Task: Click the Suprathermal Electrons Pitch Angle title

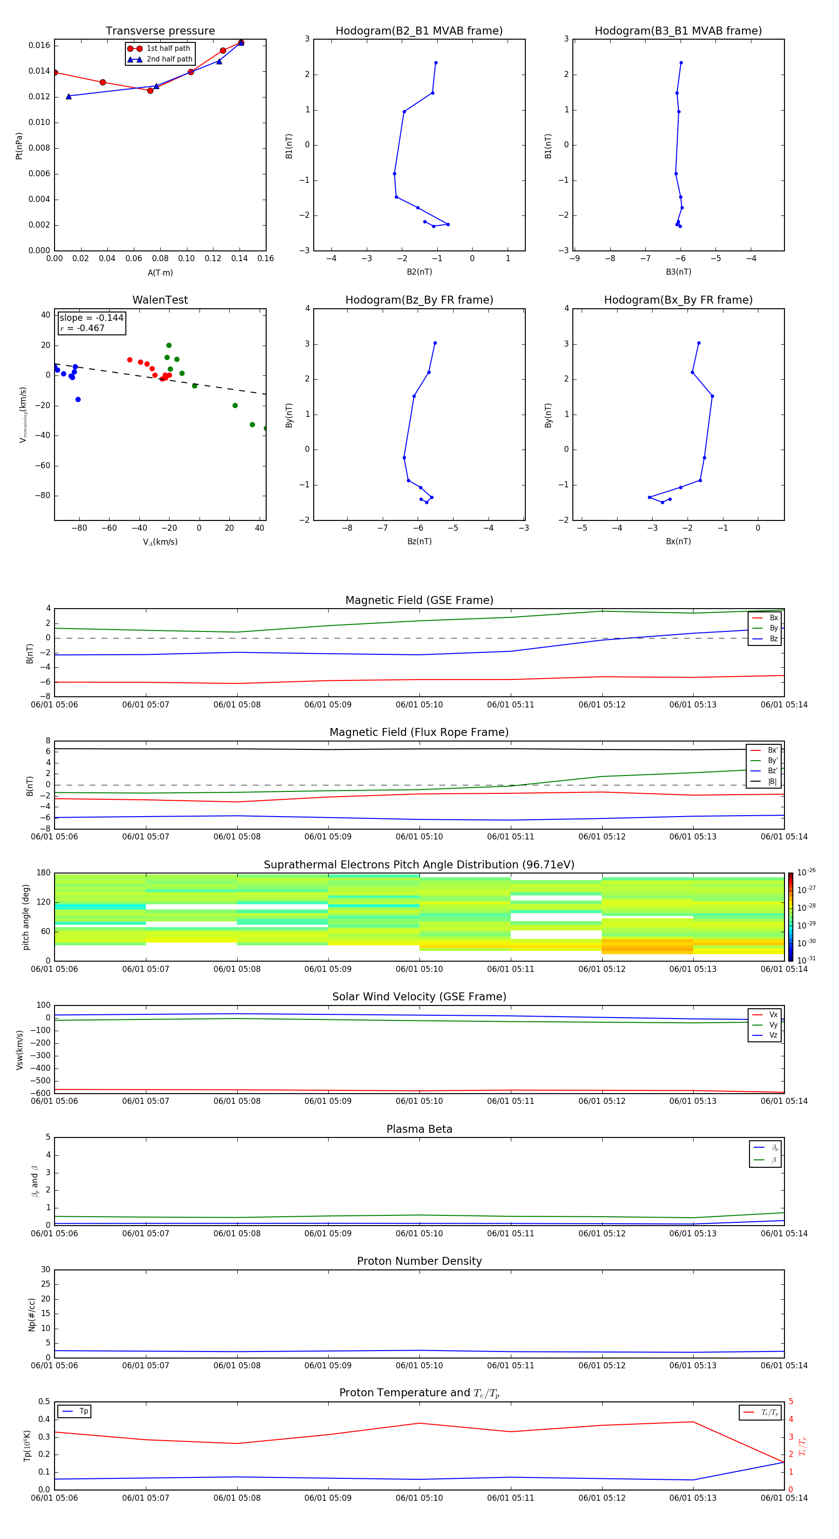Action: (419, 865)
